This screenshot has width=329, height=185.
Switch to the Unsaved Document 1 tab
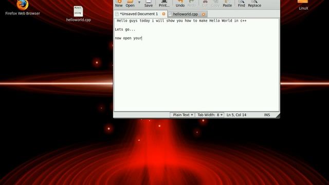pyautogui.click(x=138, y=14)
